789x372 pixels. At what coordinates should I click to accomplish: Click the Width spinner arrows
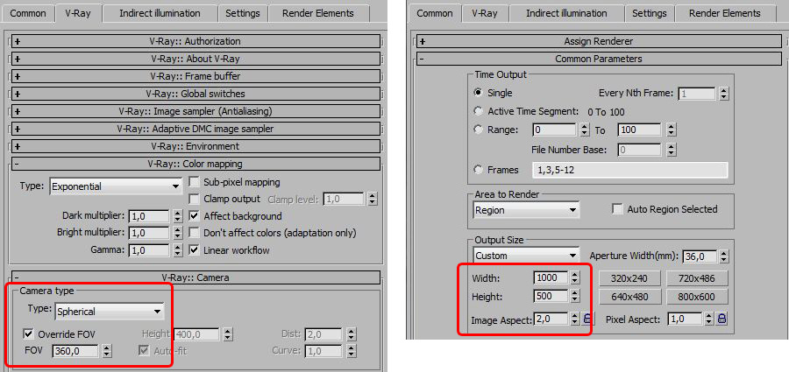point(574,278)
